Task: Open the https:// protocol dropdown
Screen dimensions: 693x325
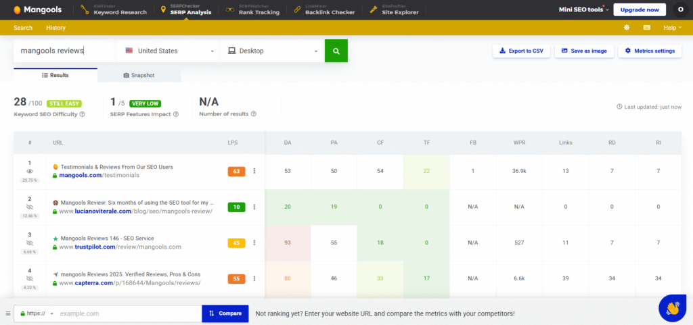Action: [x=37, y=314]
